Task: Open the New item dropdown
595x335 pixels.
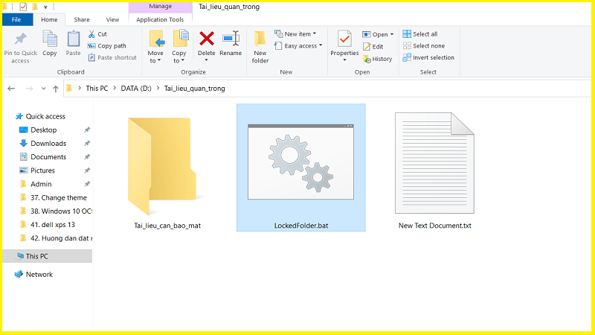Action: coord(295,33)
